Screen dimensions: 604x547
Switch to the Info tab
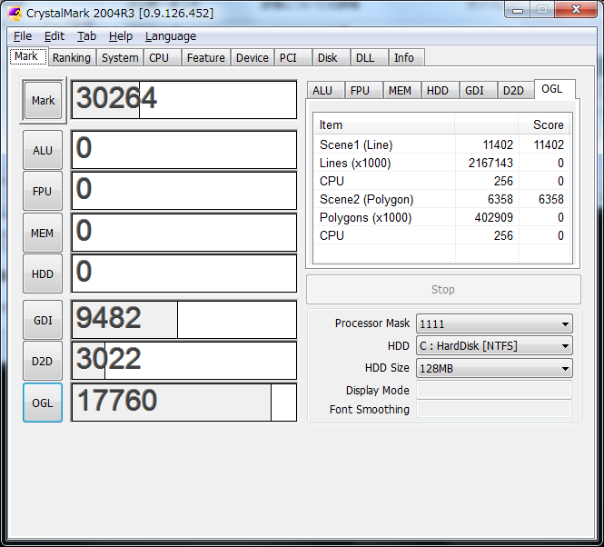tap(407, 58)
